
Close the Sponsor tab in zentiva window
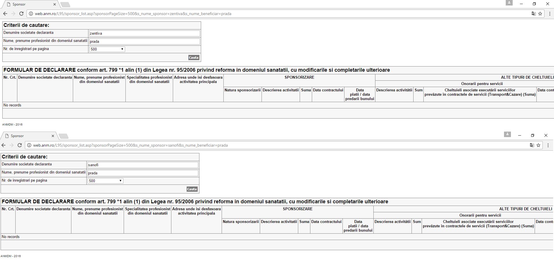tap(55, 4)
